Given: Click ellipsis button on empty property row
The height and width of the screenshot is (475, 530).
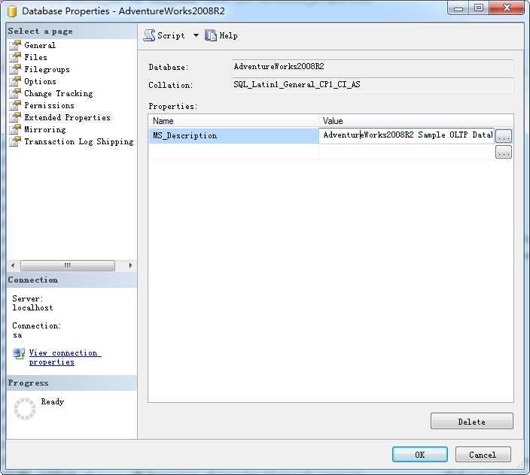Looking at the screenshot, I should click(x=504, y=152).
